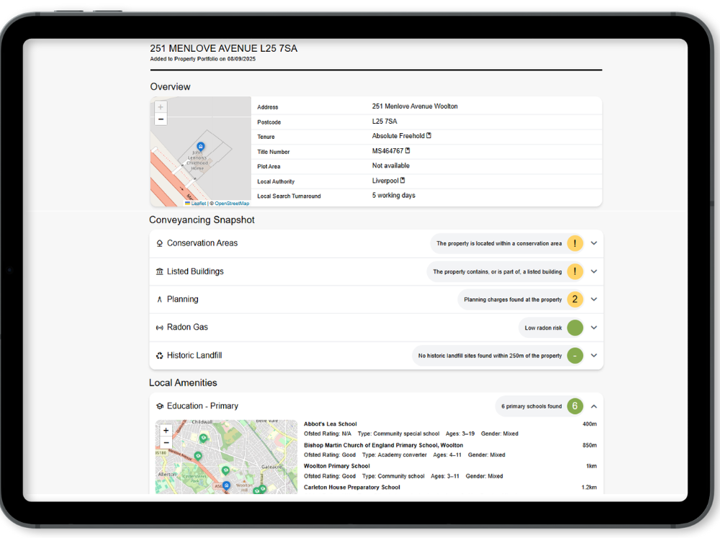Click the blue home marker on overview map

[201, 147]
